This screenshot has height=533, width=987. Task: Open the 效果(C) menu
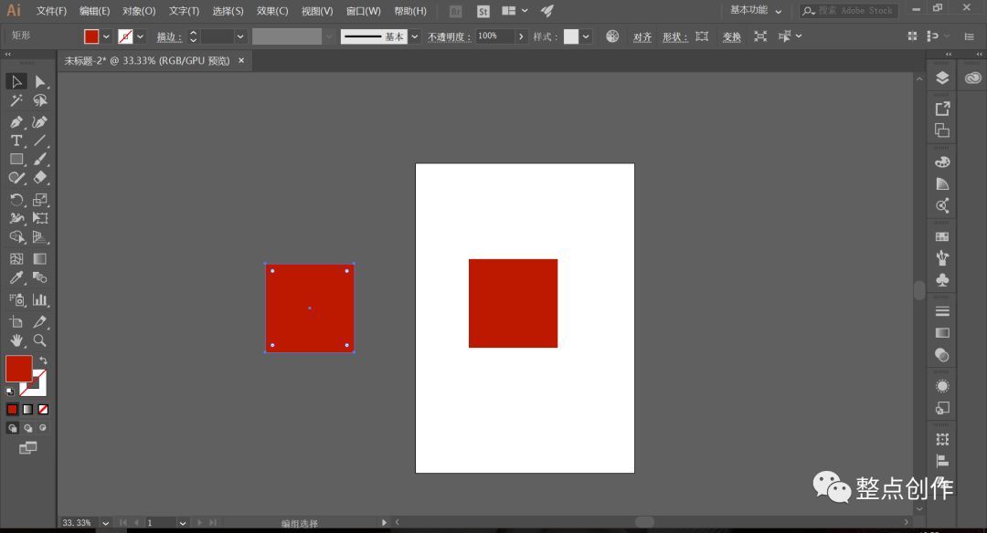click(272, 11)
